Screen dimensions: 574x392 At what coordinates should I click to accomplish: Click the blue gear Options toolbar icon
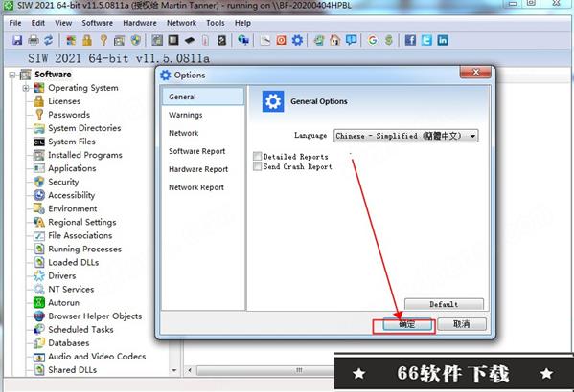297,40
